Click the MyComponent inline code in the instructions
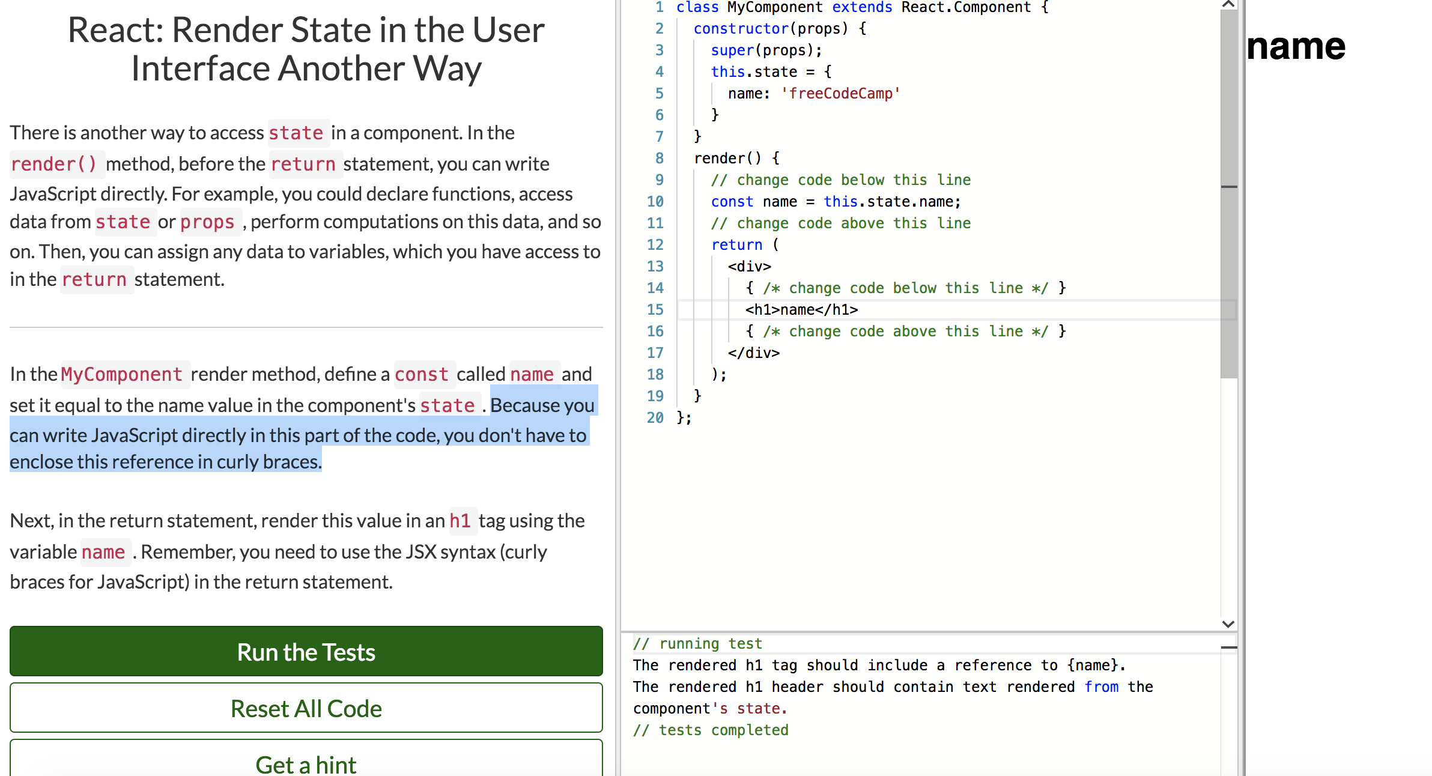 tap(121, 374)
